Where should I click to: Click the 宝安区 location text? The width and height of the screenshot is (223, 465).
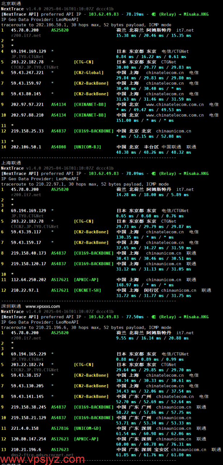tap(161, 450)
